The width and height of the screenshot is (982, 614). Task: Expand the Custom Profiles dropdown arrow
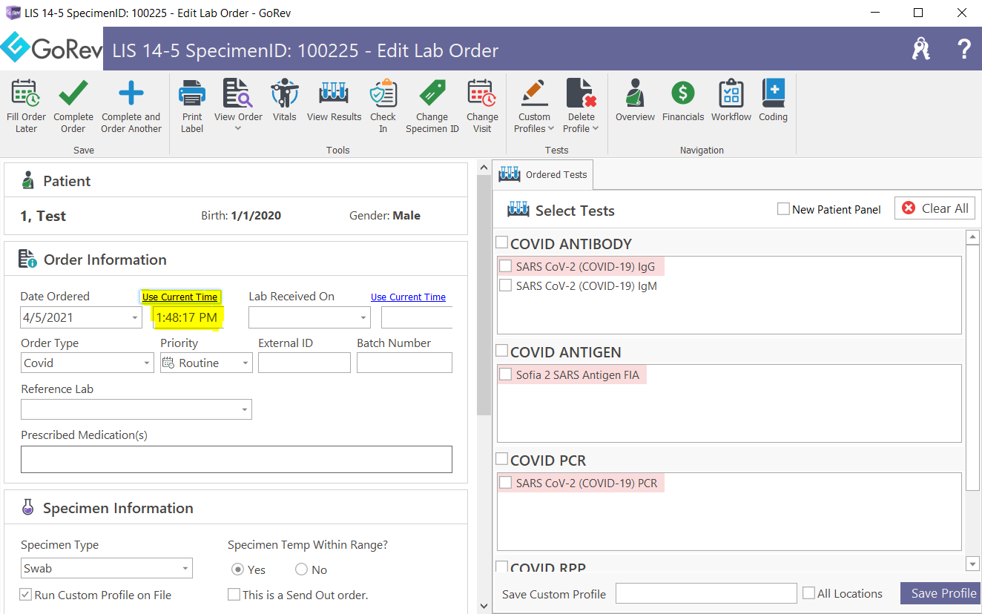click(551, 129)
